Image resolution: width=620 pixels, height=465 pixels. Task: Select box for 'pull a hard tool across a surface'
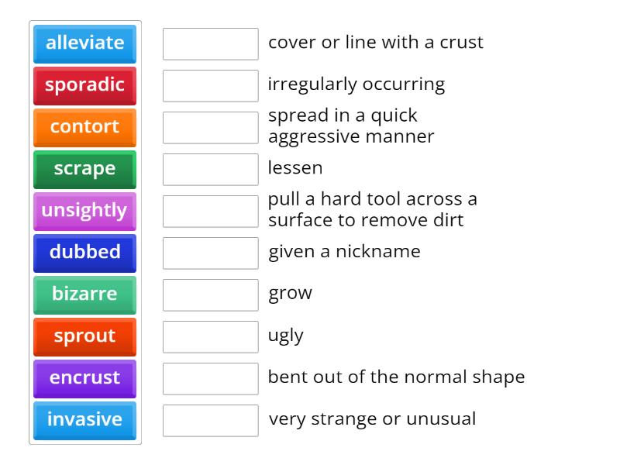[x=210, y=212]
